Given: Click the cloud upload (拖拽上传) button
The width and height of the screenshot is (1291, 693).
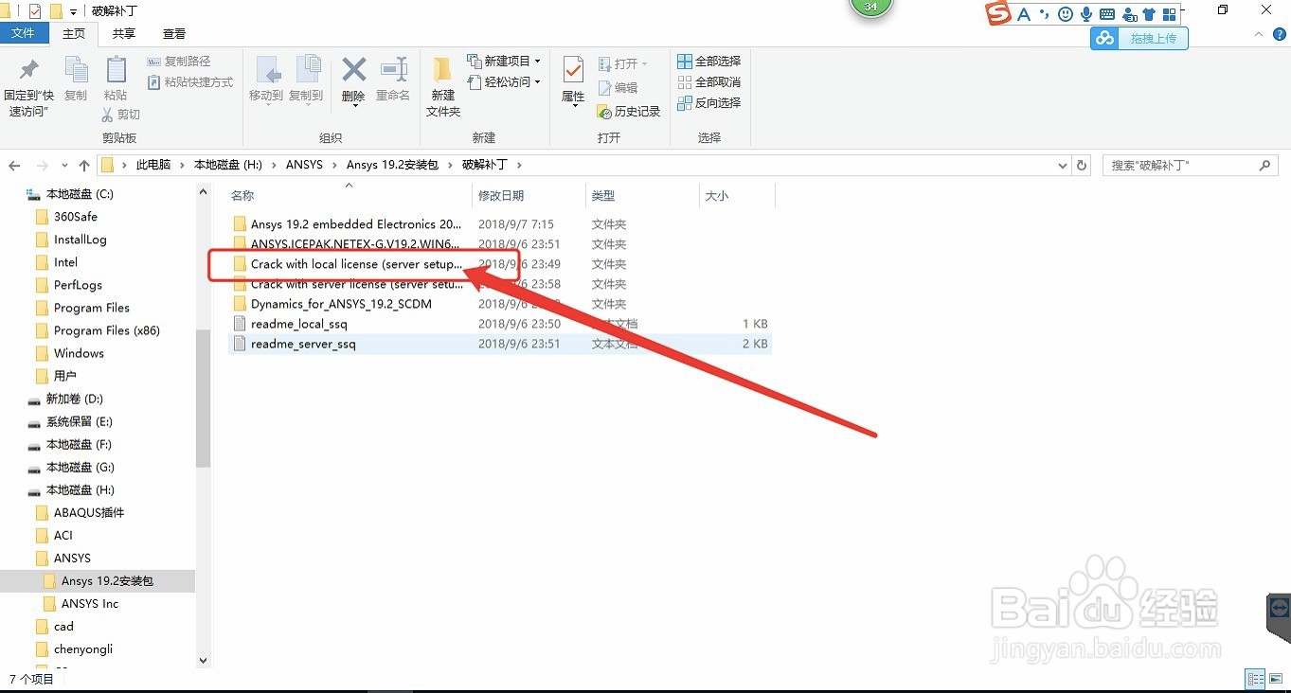Looking at the screenshot, I should coord(1139,39).
